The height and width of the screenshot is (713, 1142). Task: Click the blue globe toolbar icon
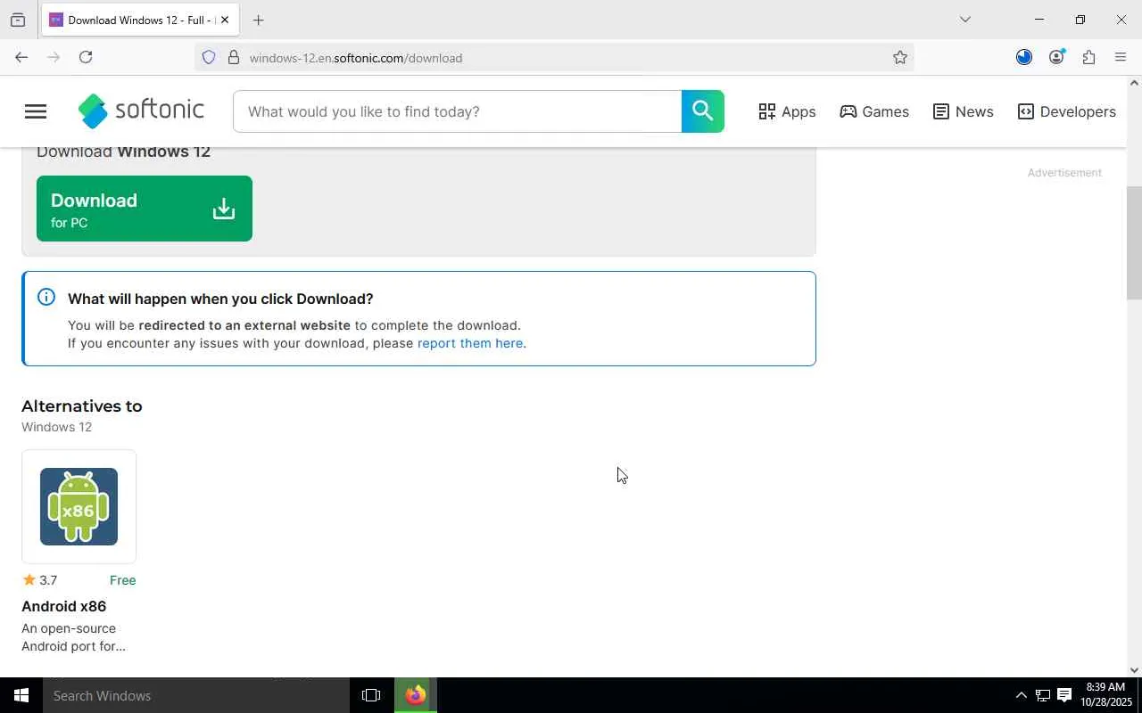1024,57
